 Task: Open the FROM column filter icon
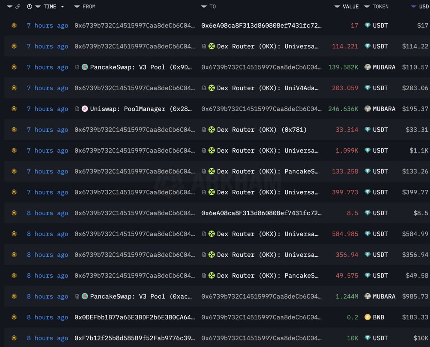tap(77, 6)
